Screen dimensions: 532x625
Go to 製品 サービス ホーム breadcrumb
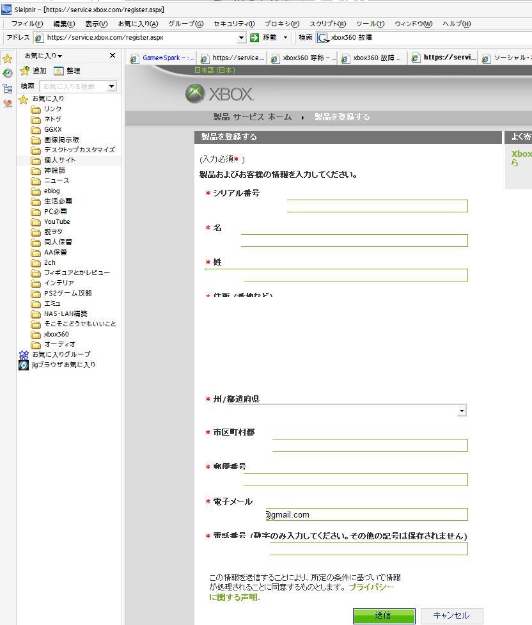(253, 117)
